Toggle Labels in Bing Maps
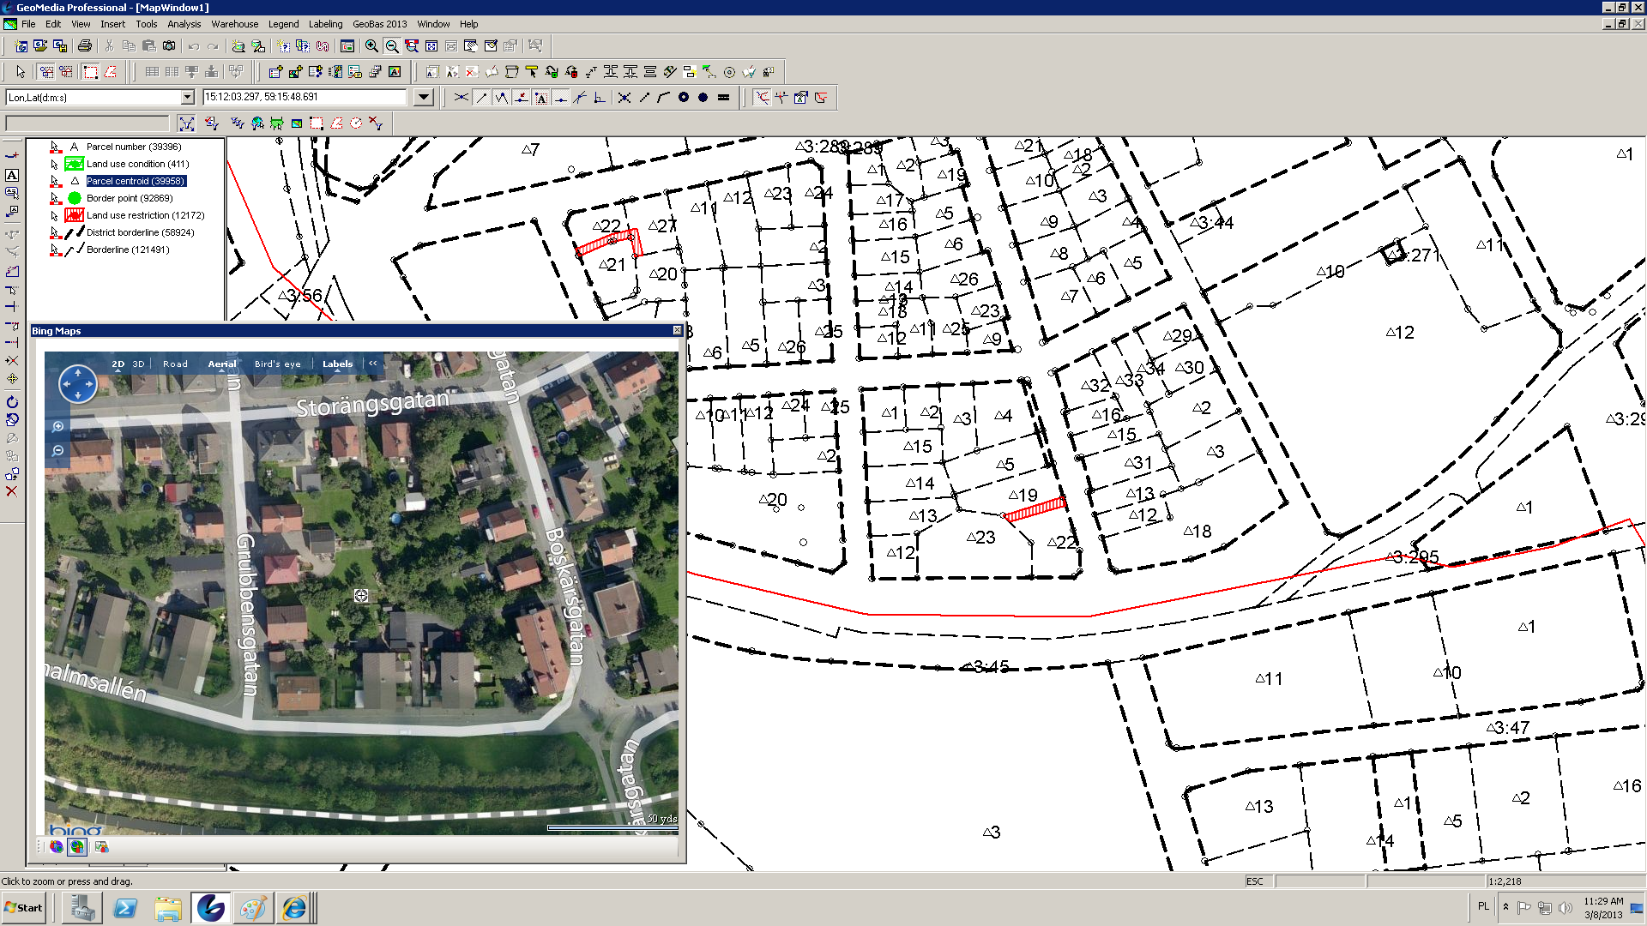The image size is (1647, 926). (337, 364)
